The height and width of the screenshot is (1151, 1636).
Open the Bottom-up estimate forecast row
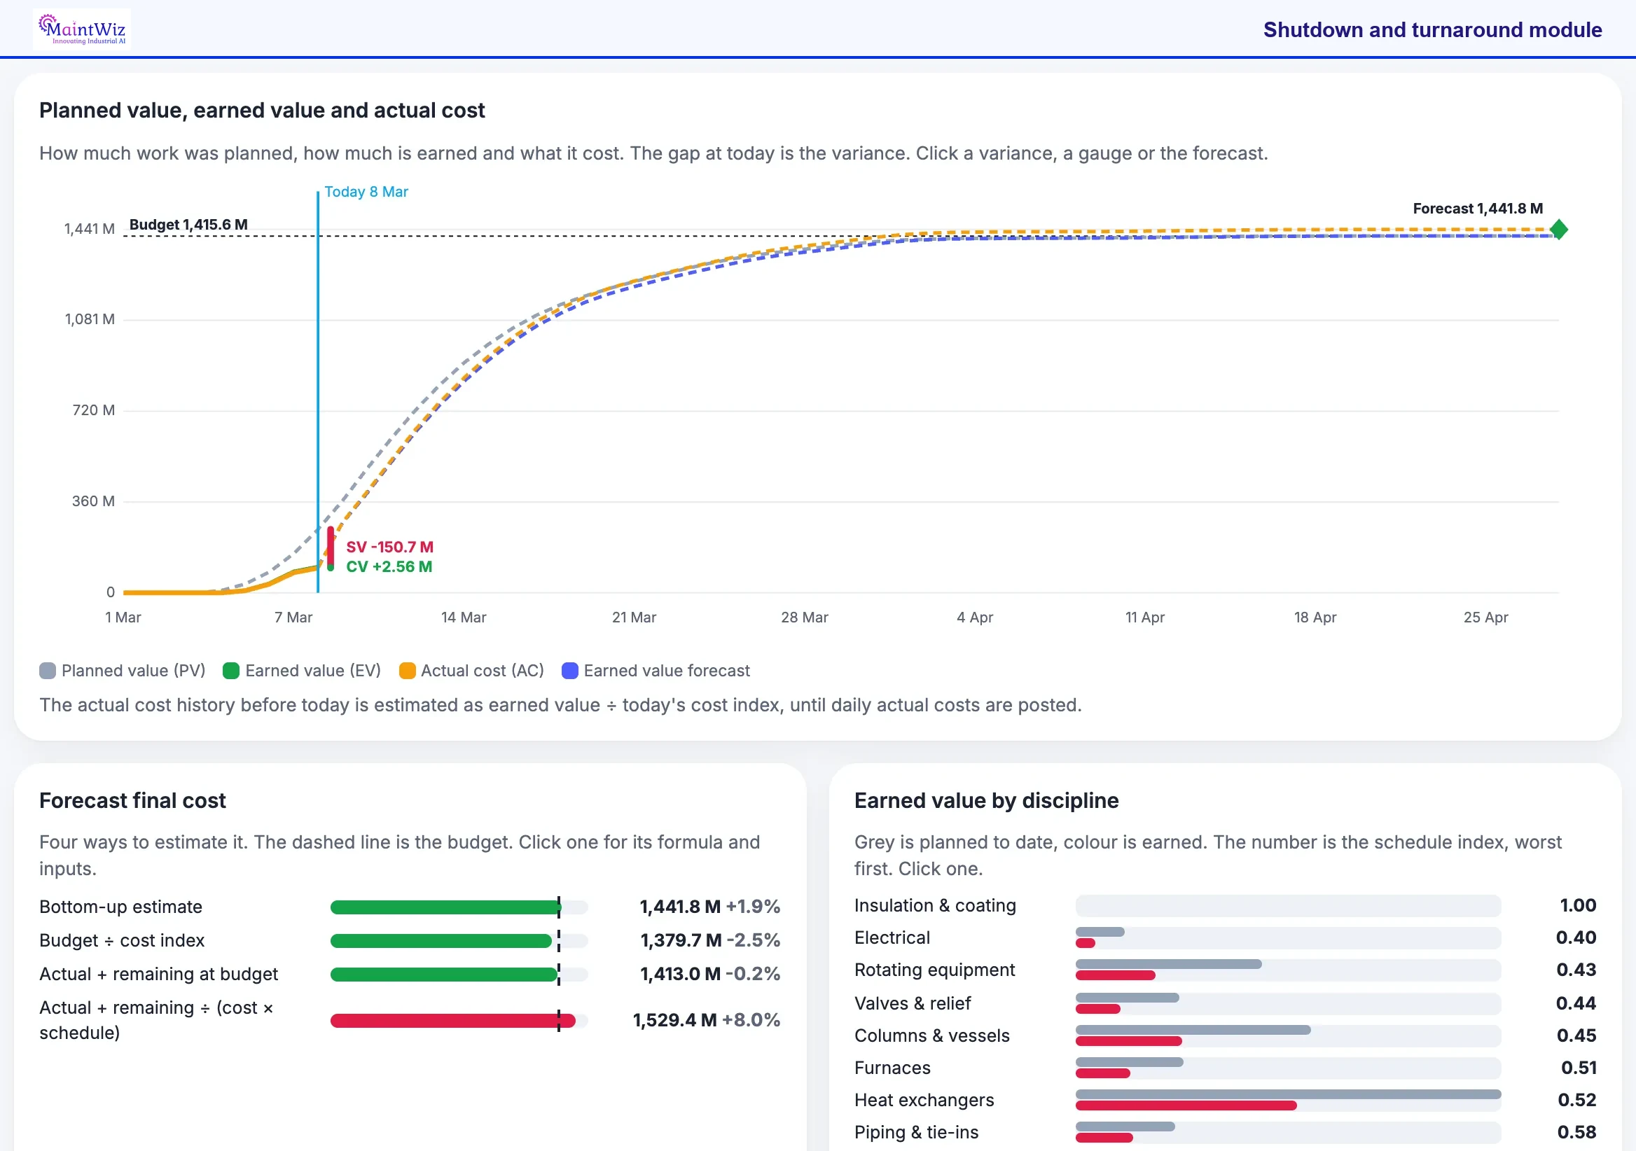(410, 907)
